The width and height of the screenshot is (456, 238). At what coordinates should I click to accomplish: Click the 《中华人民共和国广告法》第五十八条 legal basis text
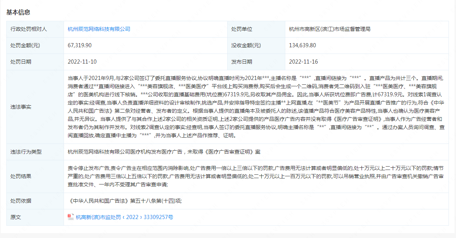tap(125, 201)
